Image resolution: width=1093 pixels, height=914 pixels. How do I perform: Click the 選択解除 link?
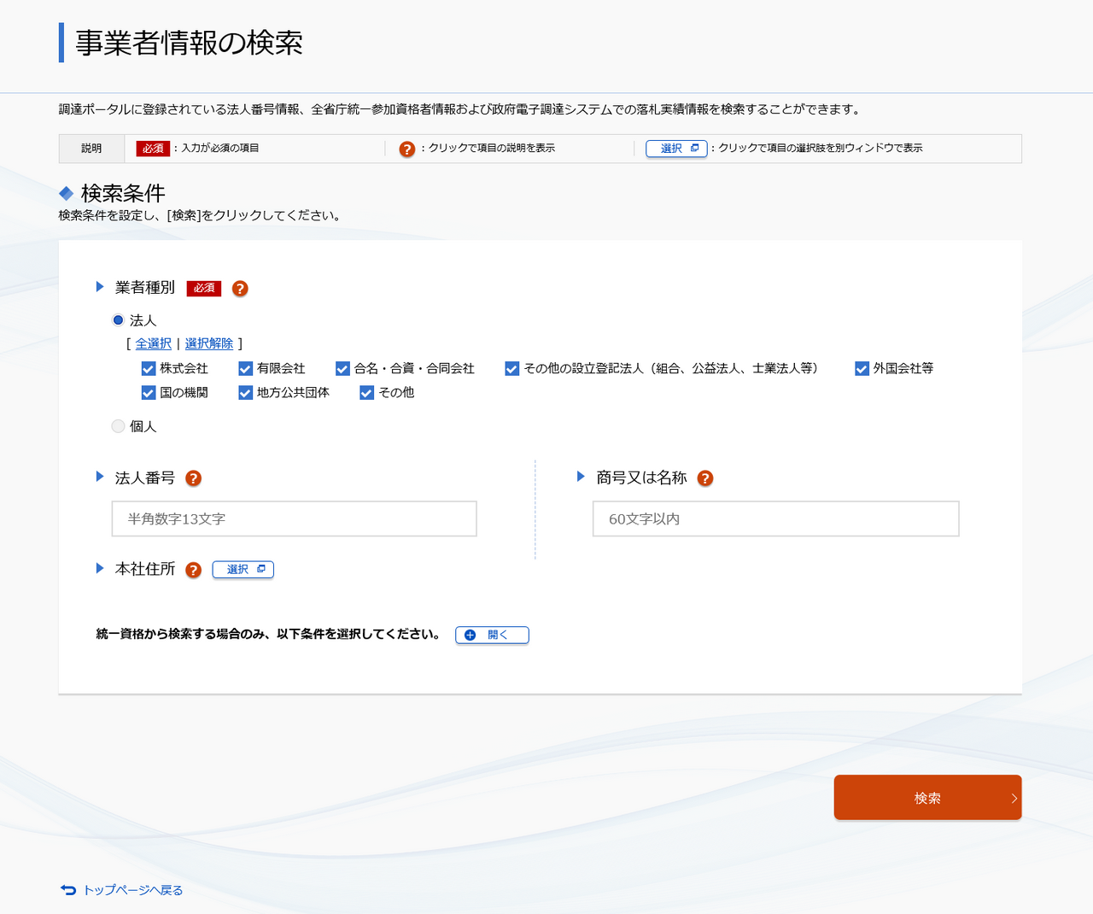[x=209, y=343]
